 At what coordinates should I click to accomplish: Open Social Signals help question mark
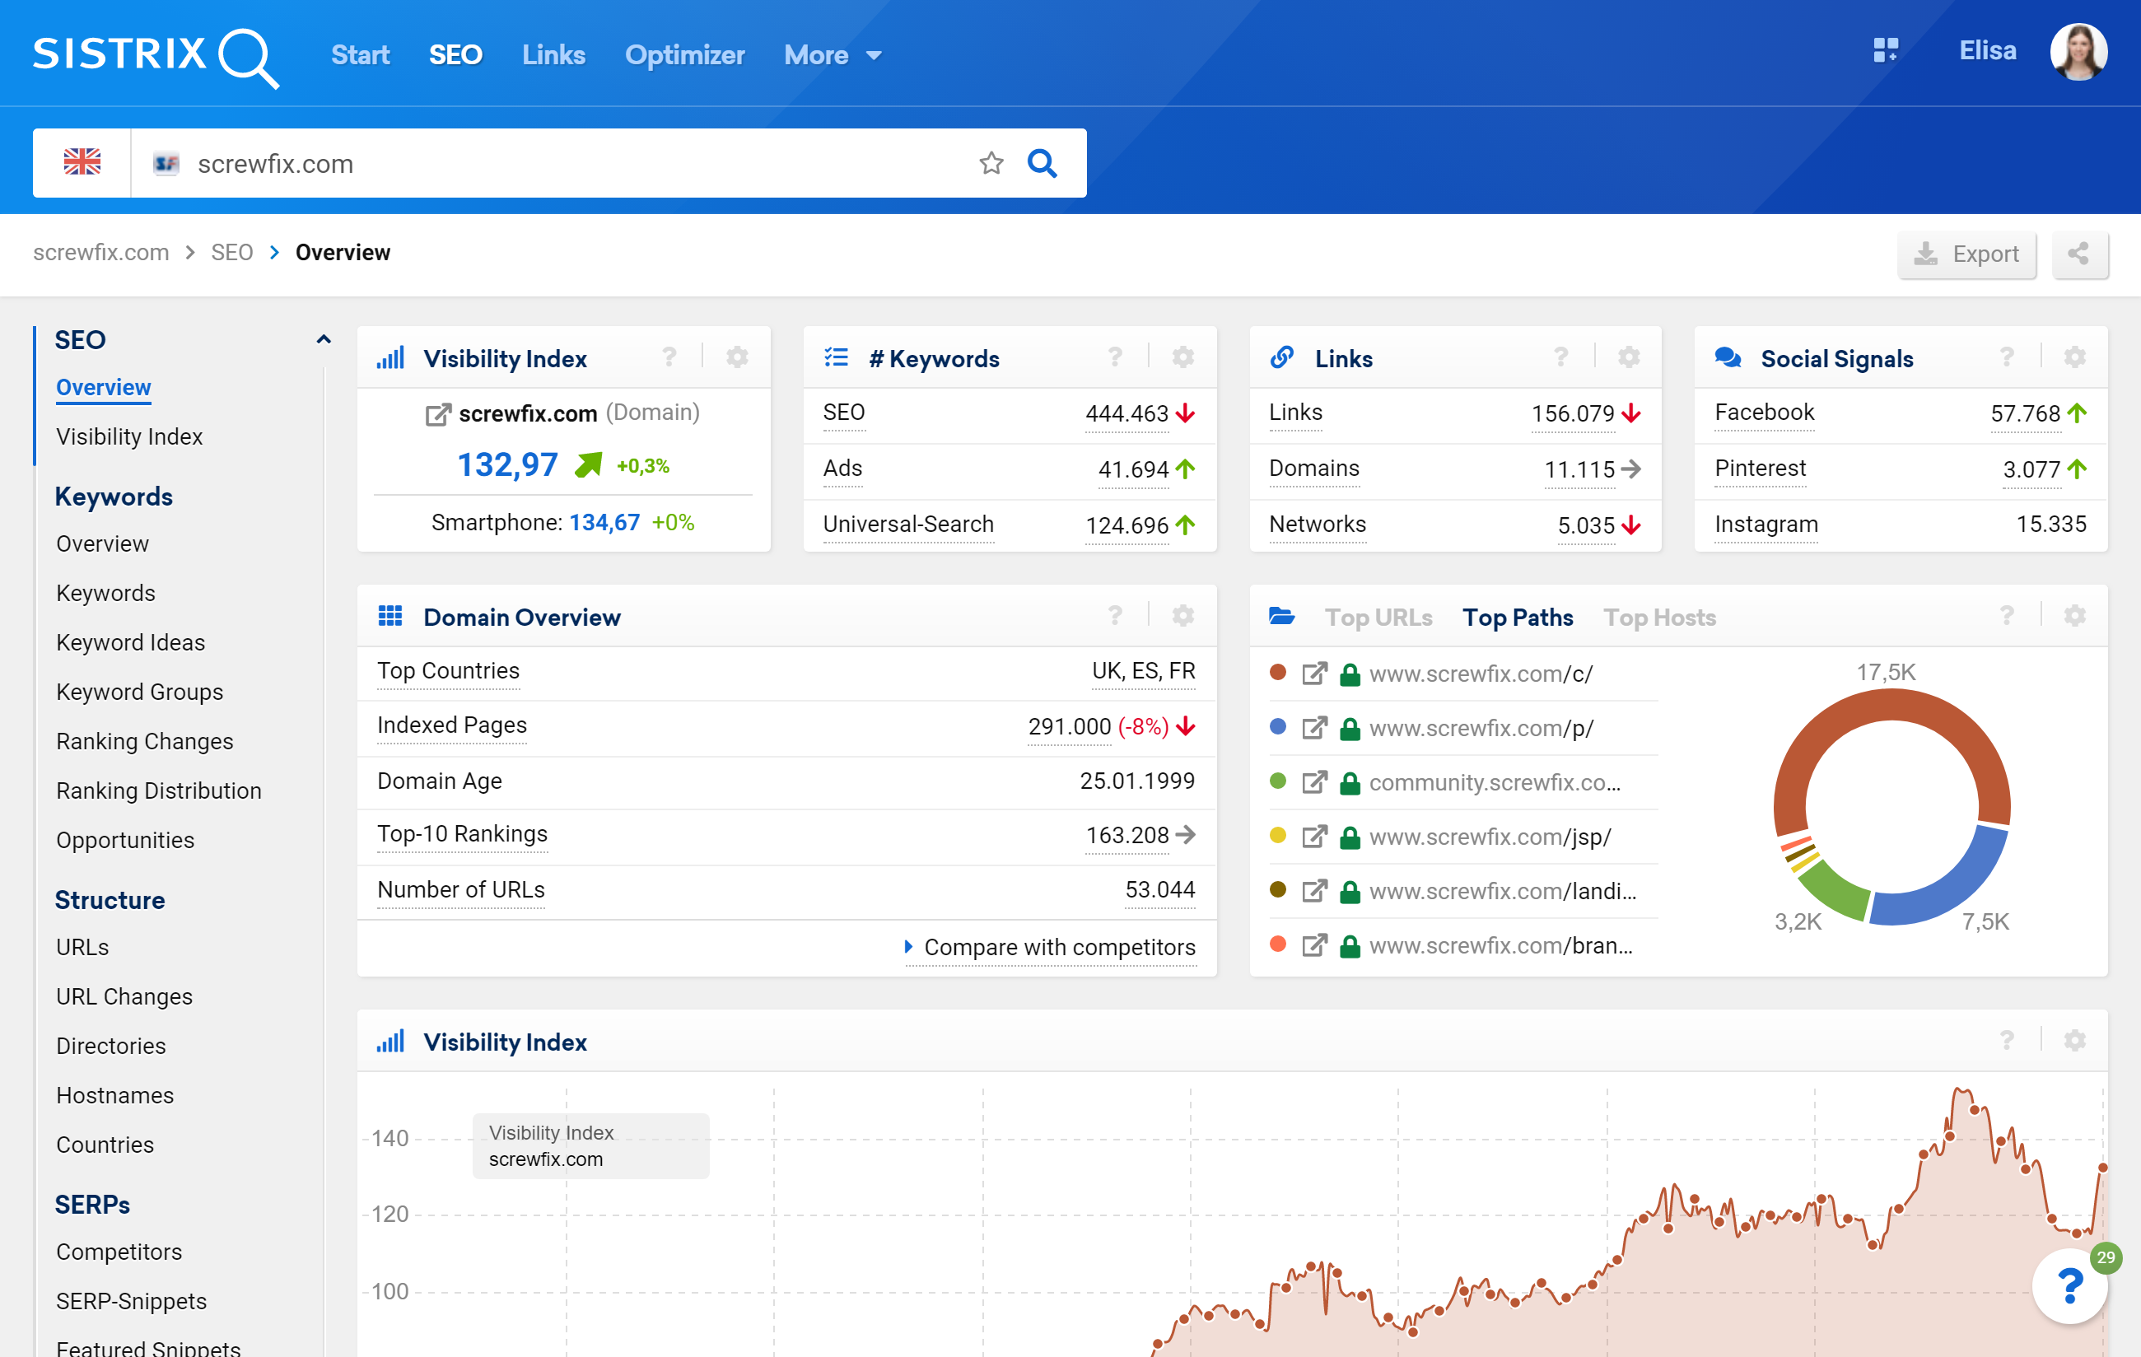click(2007, 357)
